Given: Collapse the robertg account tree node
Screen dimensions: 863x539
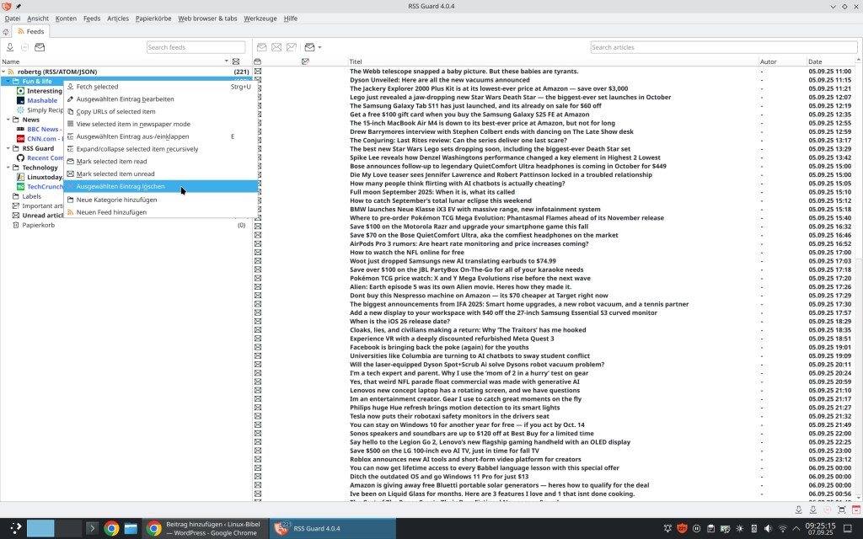Looking at the screenshot, I should click(3, 72).
